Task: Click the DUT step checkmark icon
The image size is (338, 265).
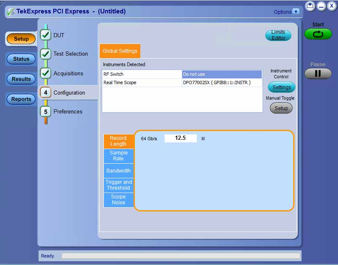Action: (x=46, y=35)
